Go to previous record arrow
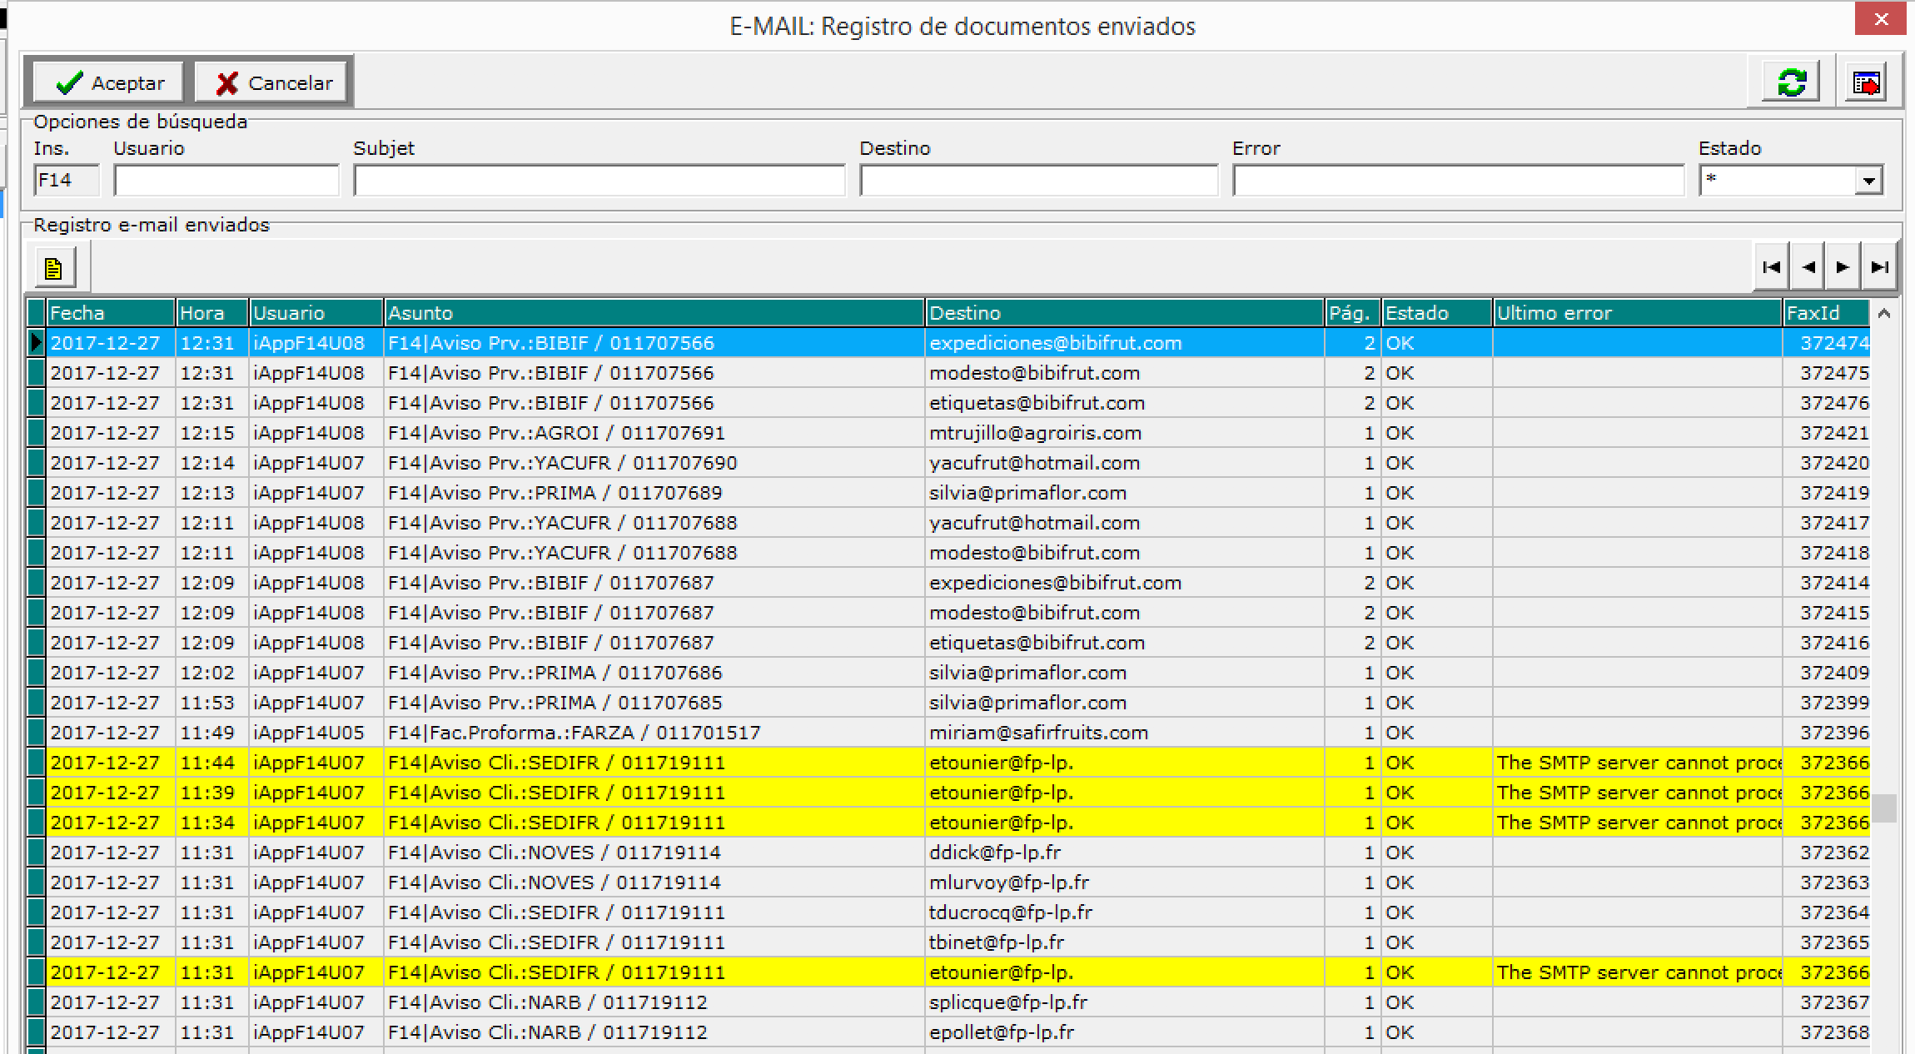Image resolution: width=1915 pixels, height=1054 pixels. click(1808, 267)
